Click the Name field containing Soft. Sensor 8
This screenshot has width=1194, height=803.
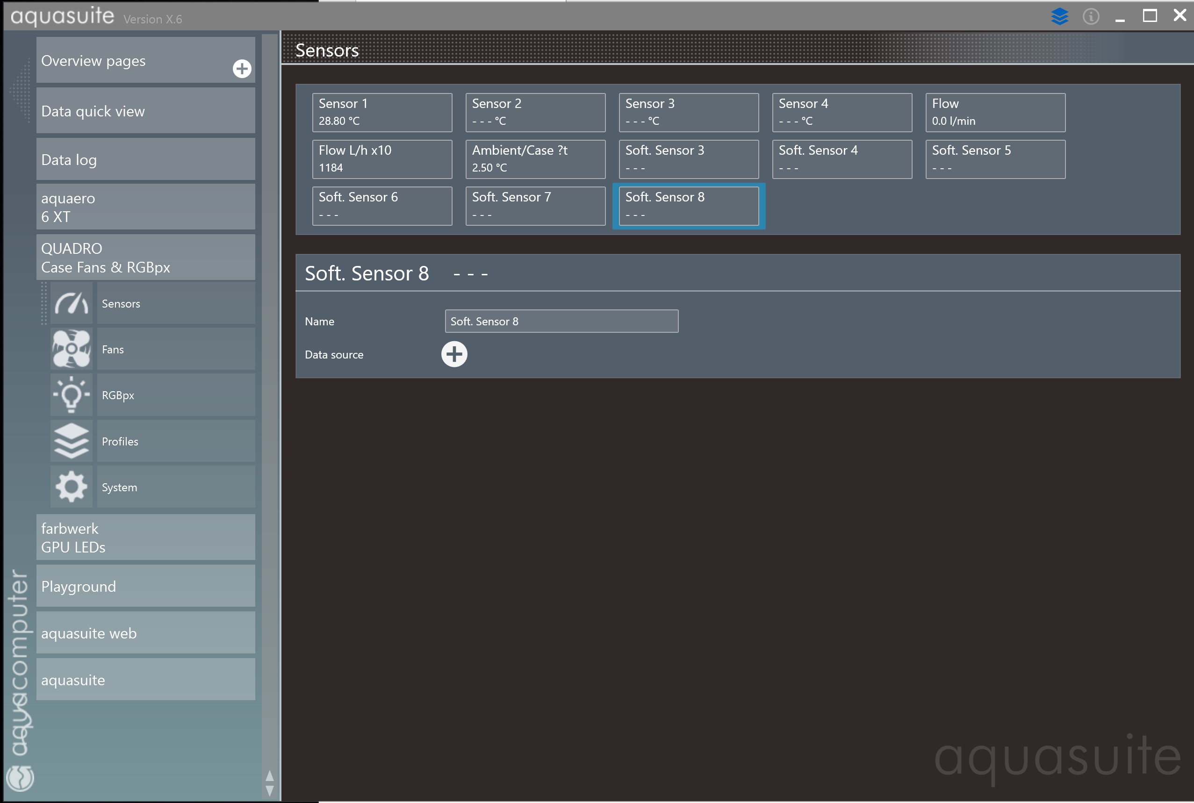561,321
